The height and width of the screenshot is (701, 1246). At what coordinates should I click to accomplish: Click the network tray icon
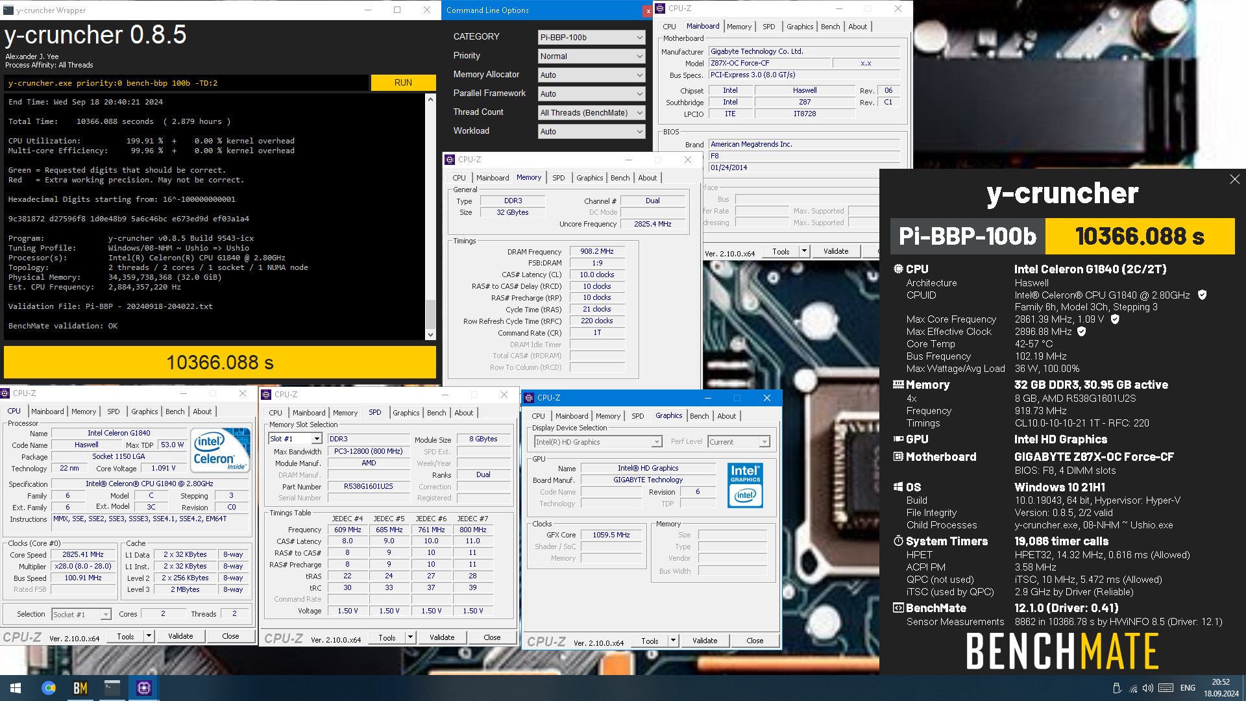coord(1133,688)
